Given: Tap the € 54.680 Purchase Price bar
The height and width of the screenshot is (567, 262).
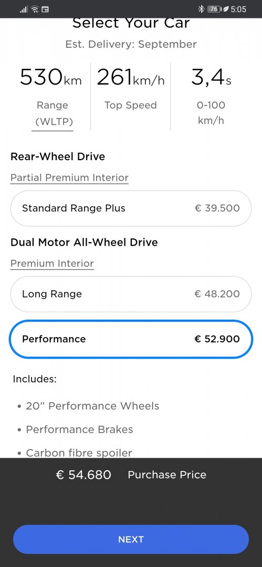Looking at the screenshot, I should click(131, 475).
